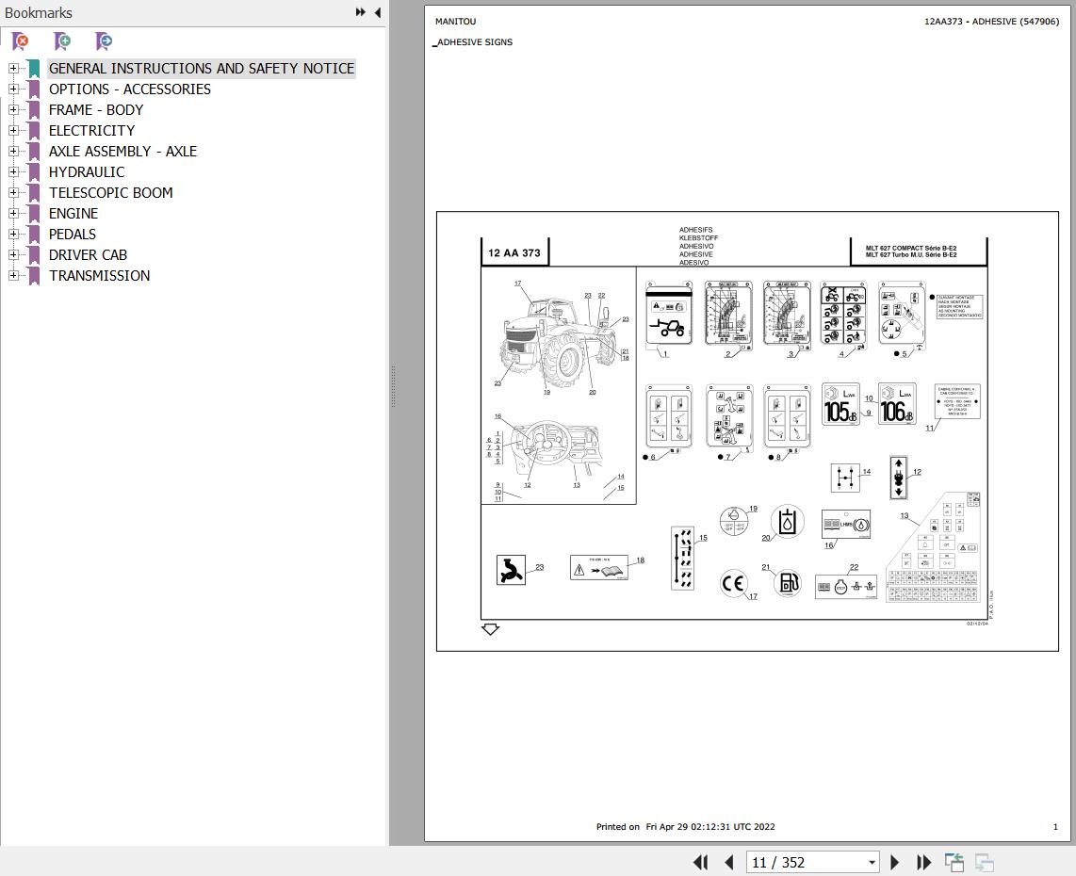Viewport: 1076px width, 876px height.
Task: Expand the TRANSMISSION bookmark node
Action: (13, 276)
